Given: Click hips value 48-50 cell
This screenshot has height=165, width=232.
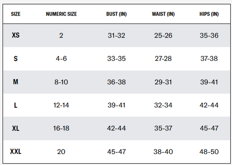Looking at the screenshot, I should point(209,151).
